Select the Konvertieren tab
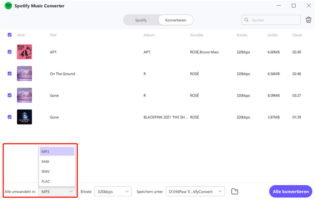The width and height of the screenshot is (315, 200). tap(175, 20)
